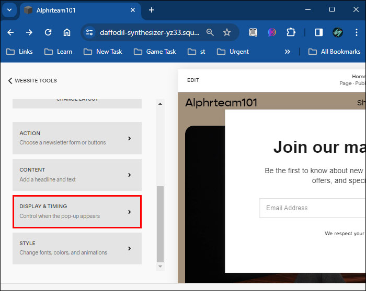Expand Content panel using its chevron
This screenshot has width=366, height=291.
coord(130,175)
